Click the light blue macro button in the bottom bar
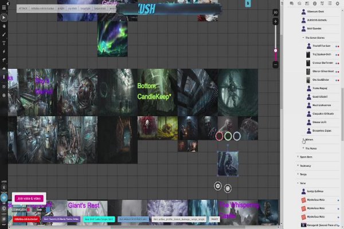The width and height of the screenshot is (344, 229). (x=133, y=219)
